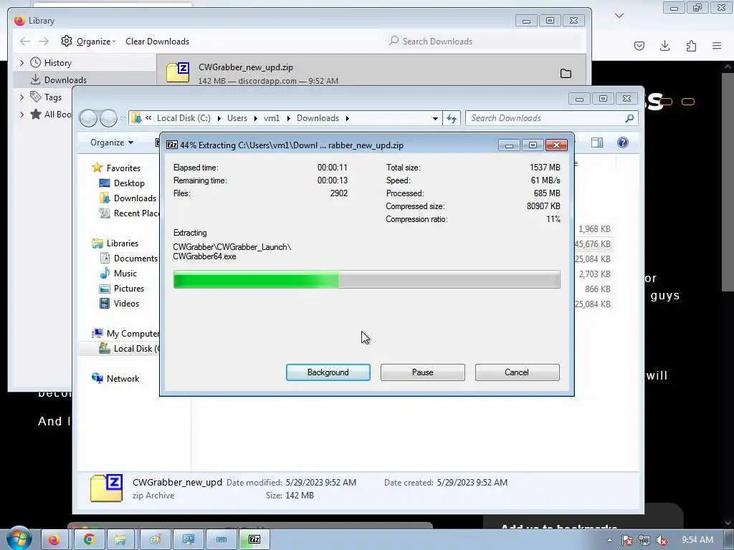Open Firefox downloads toolbar icon
734x550 pixels.
pos(664,46)
